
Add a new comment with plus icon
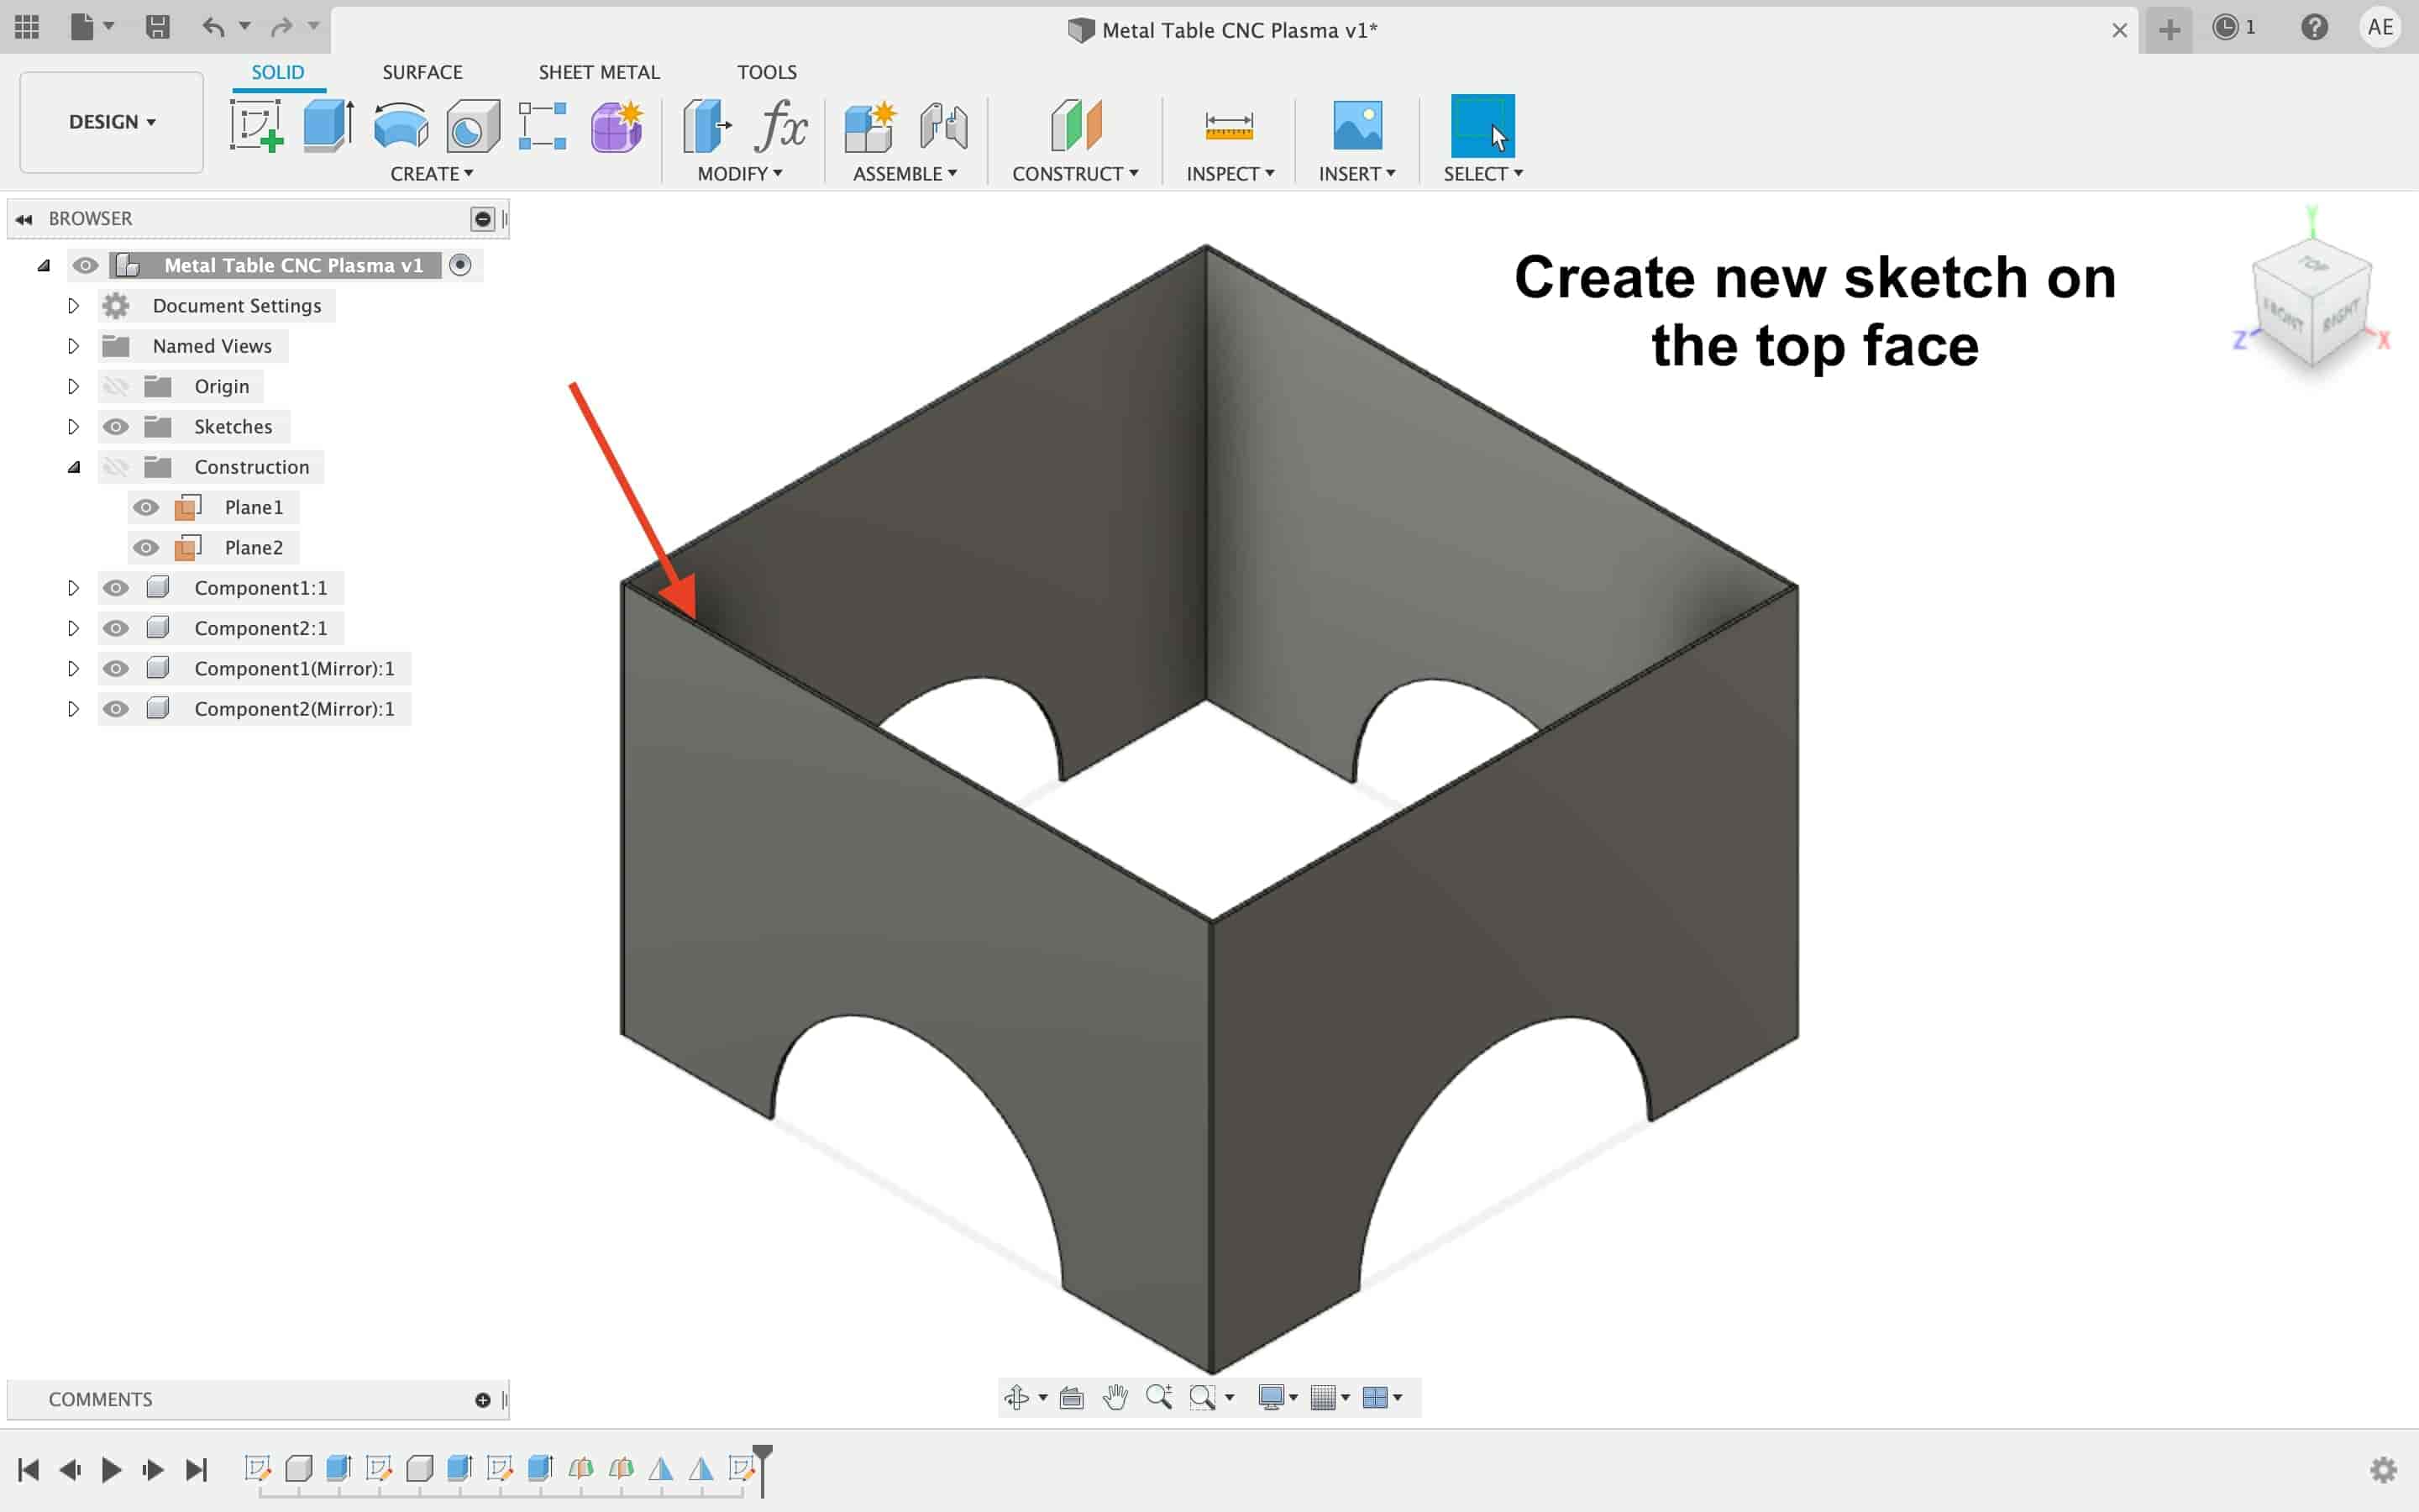tap(483, 1400)
